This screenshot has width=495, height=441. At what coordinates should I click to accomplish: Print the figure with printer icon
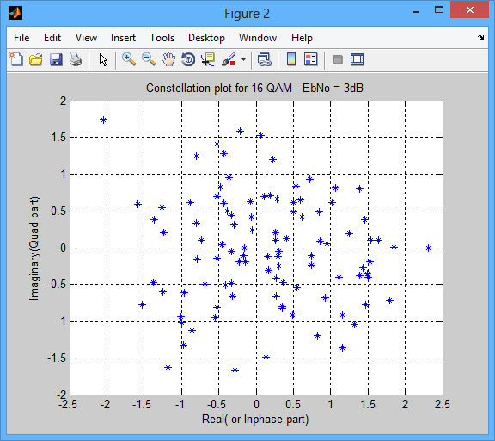(76, 59)
